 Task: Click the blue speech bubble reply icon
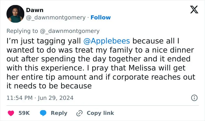pos(43,113)
